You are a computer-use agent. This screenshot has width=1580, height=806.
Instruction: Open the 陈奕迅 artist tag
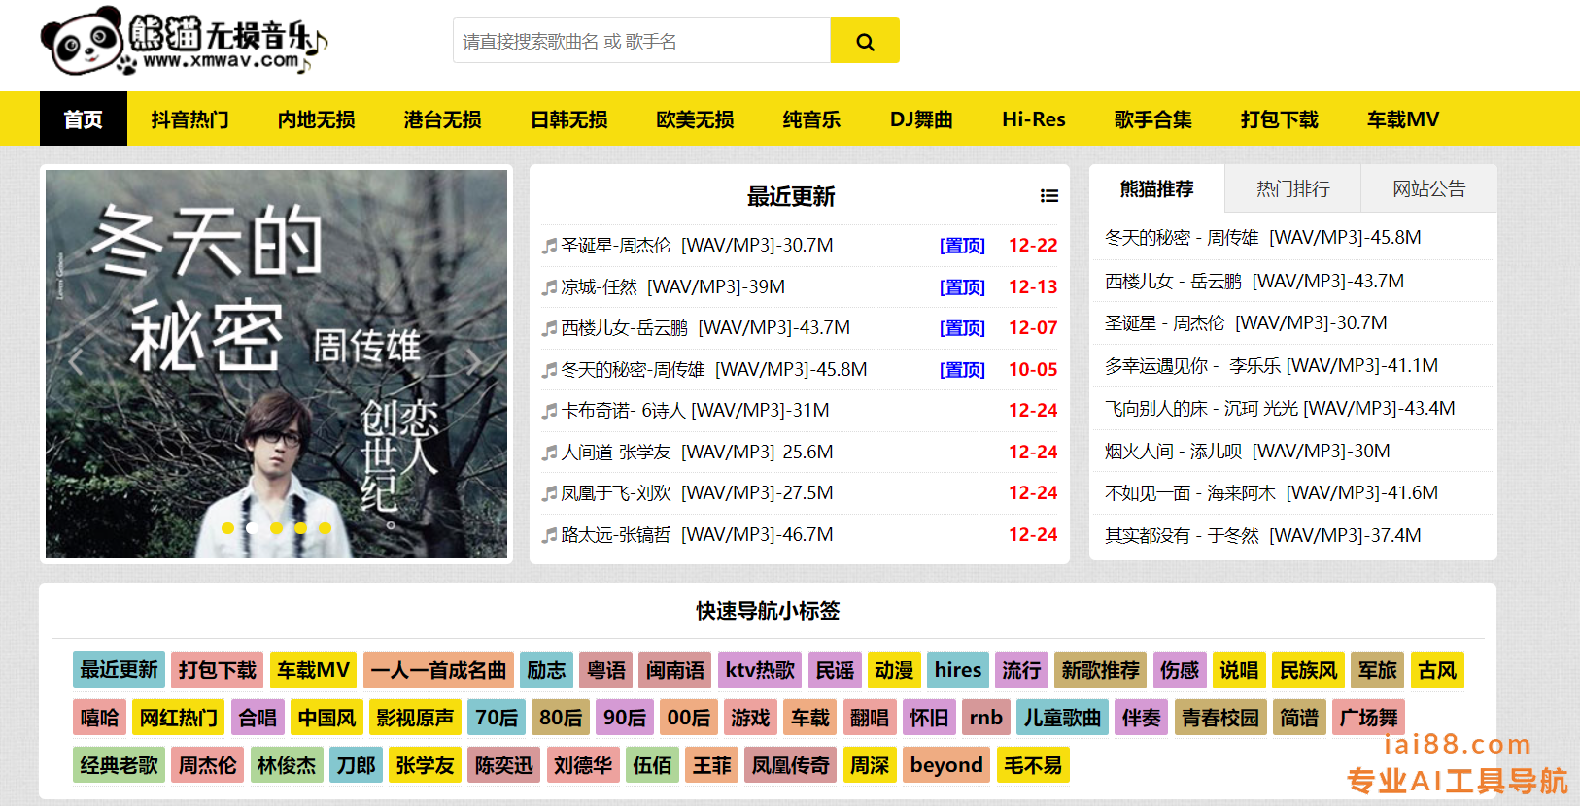(503, 765)
